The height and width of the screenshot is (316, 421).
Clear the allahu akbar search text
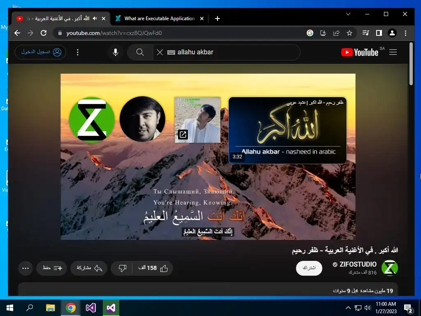click(160, 52)
